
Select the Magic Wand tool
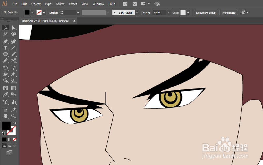pos(5,34)
